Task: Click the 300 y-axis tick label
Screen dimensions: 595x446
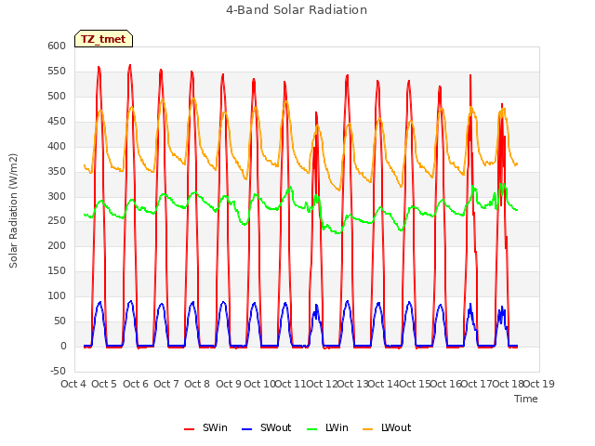Action: pyautogui.click(x=57, y=196)
